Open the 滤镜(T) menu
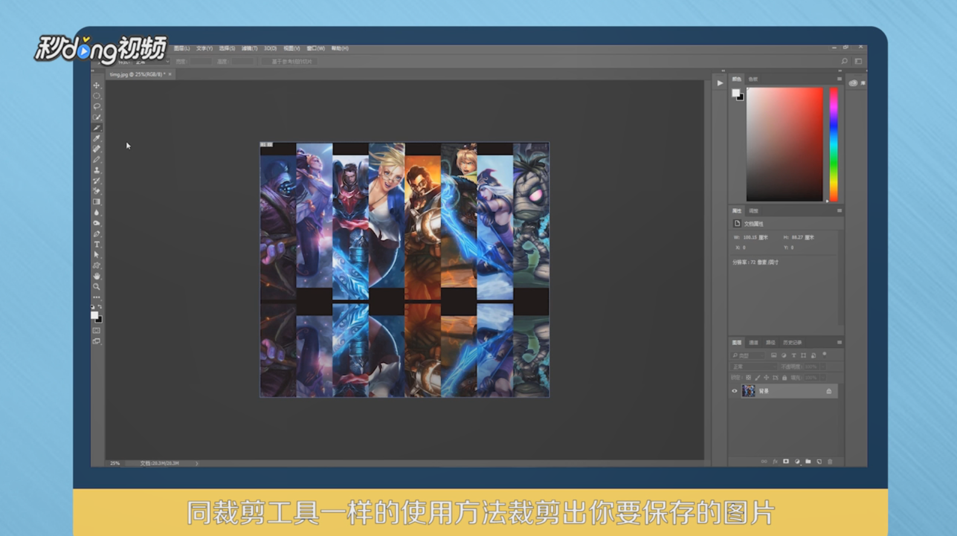The width and height of the screenshot is (957, 536). [x=250, y=48]
